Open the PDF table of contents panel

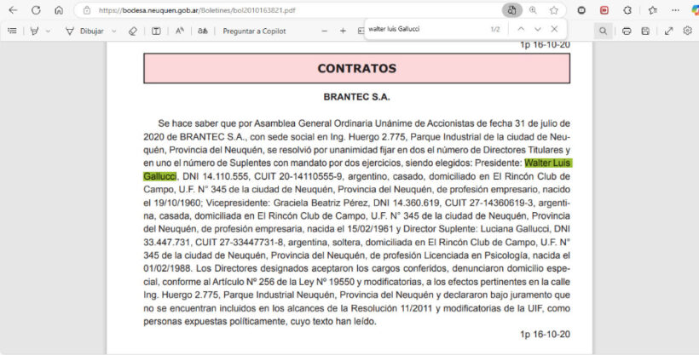[x=12, y=31]
